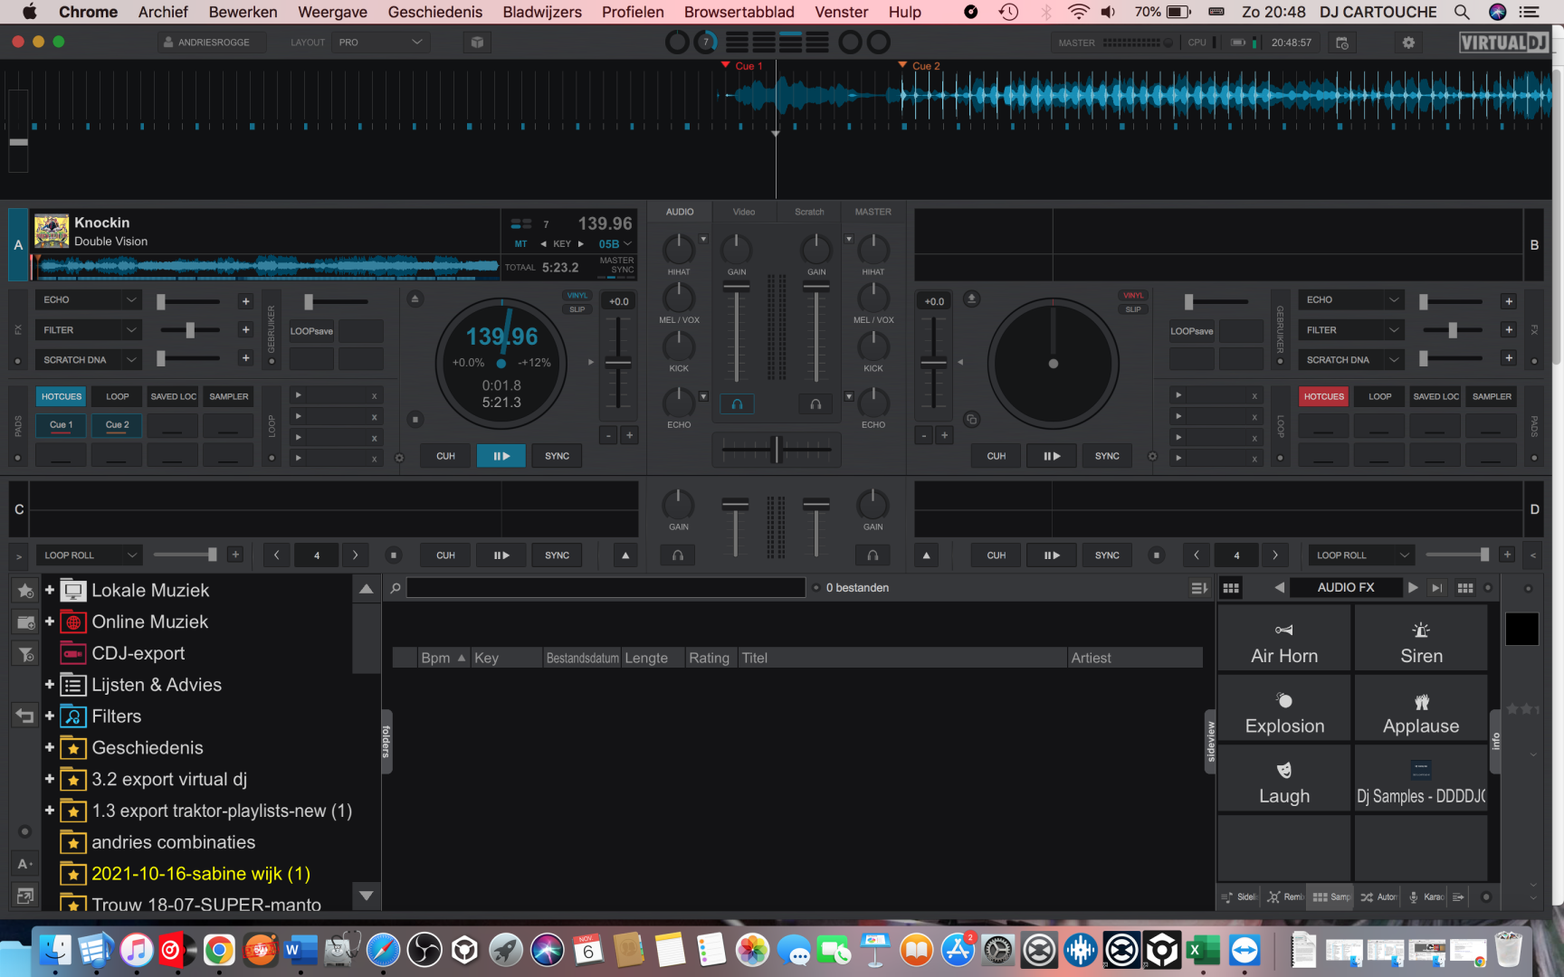Image resolution: width=1564 pixels, height=977 pixels.
Task: Click the favorites star sidebar icon
Action: pos(24,591)
